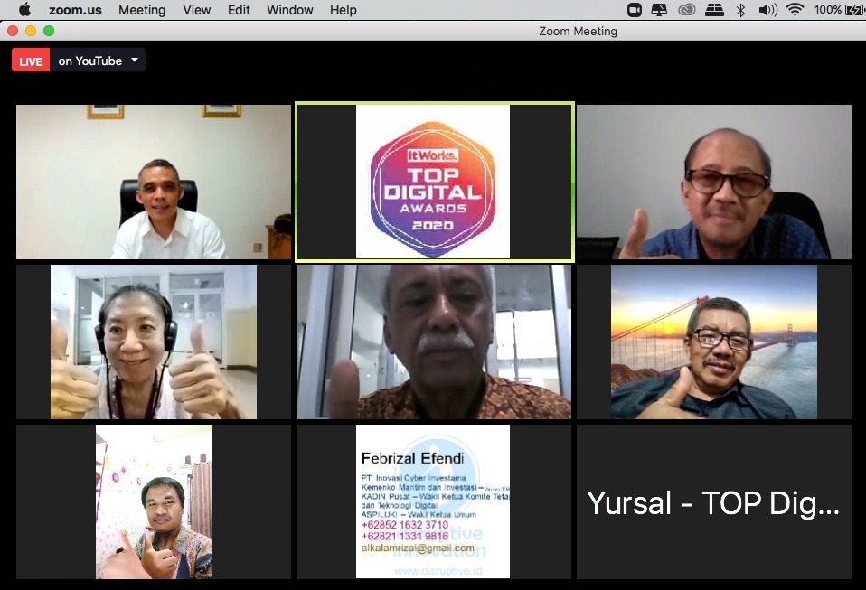Open the Creative Cloud menu bar icon
This screenshot has width=866, height=590.
(686, 10)
